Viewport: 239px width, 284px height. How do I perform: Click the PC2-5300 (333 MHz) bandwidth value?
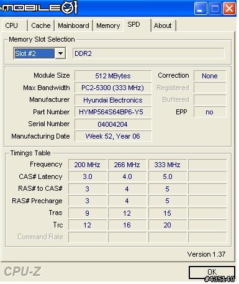[113, 88]
